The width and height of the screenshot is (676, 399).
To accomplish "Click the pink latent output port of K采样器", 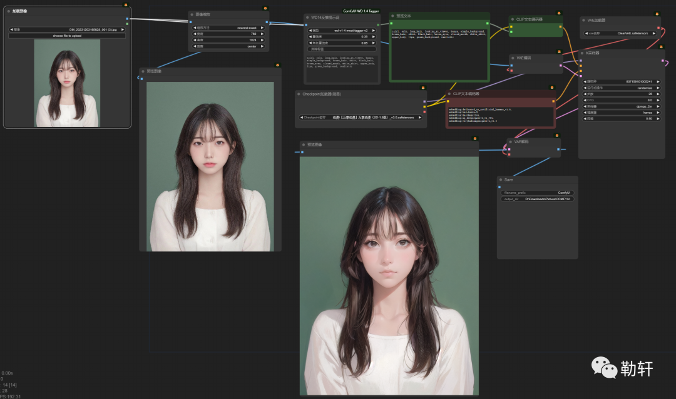I will (x=663, y=61).
